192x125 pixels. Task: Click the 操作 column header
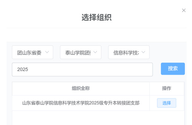[167, 88]
